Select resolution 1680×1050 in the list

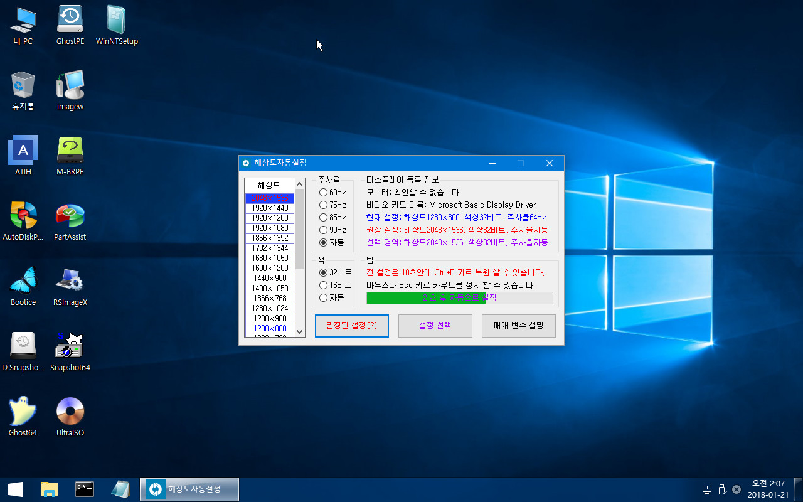coord(270,258)
